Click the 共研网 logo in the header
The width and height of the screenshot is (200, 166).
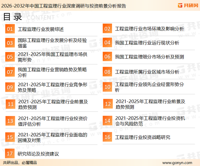(x=188, y=5)
